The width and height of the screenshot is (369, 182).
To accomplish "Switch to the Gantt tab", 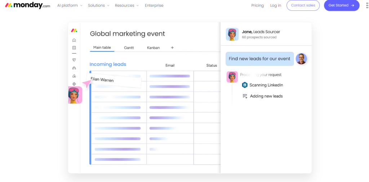I will coord(129,48).
